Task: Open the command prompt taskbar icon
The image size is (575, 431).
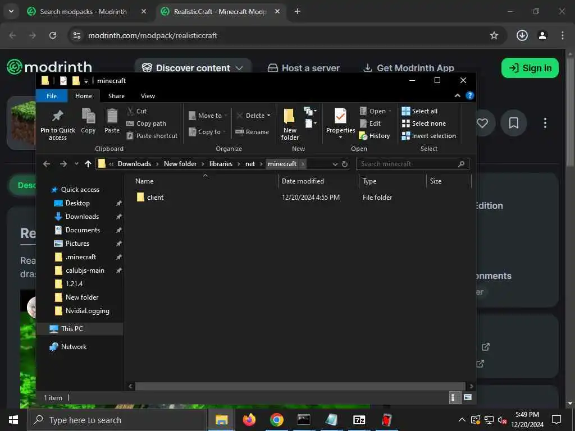Action: (304, 420)
